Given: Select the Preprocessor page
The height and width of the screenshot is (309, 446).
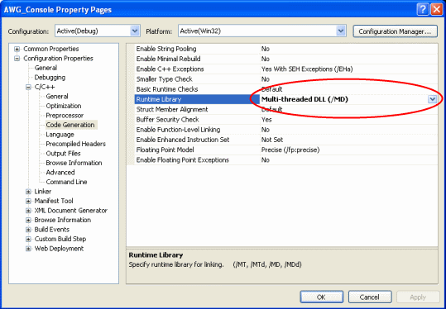Looking at the screenshot, I should 65,116.
